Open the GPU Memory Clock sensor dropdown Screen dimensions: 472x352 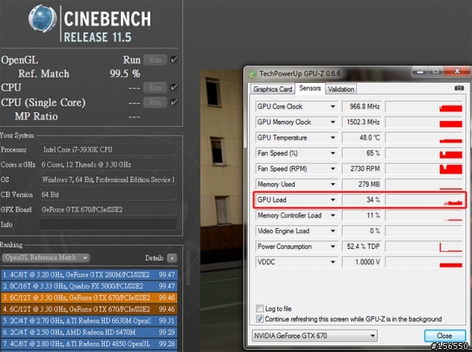pos(333,122)
